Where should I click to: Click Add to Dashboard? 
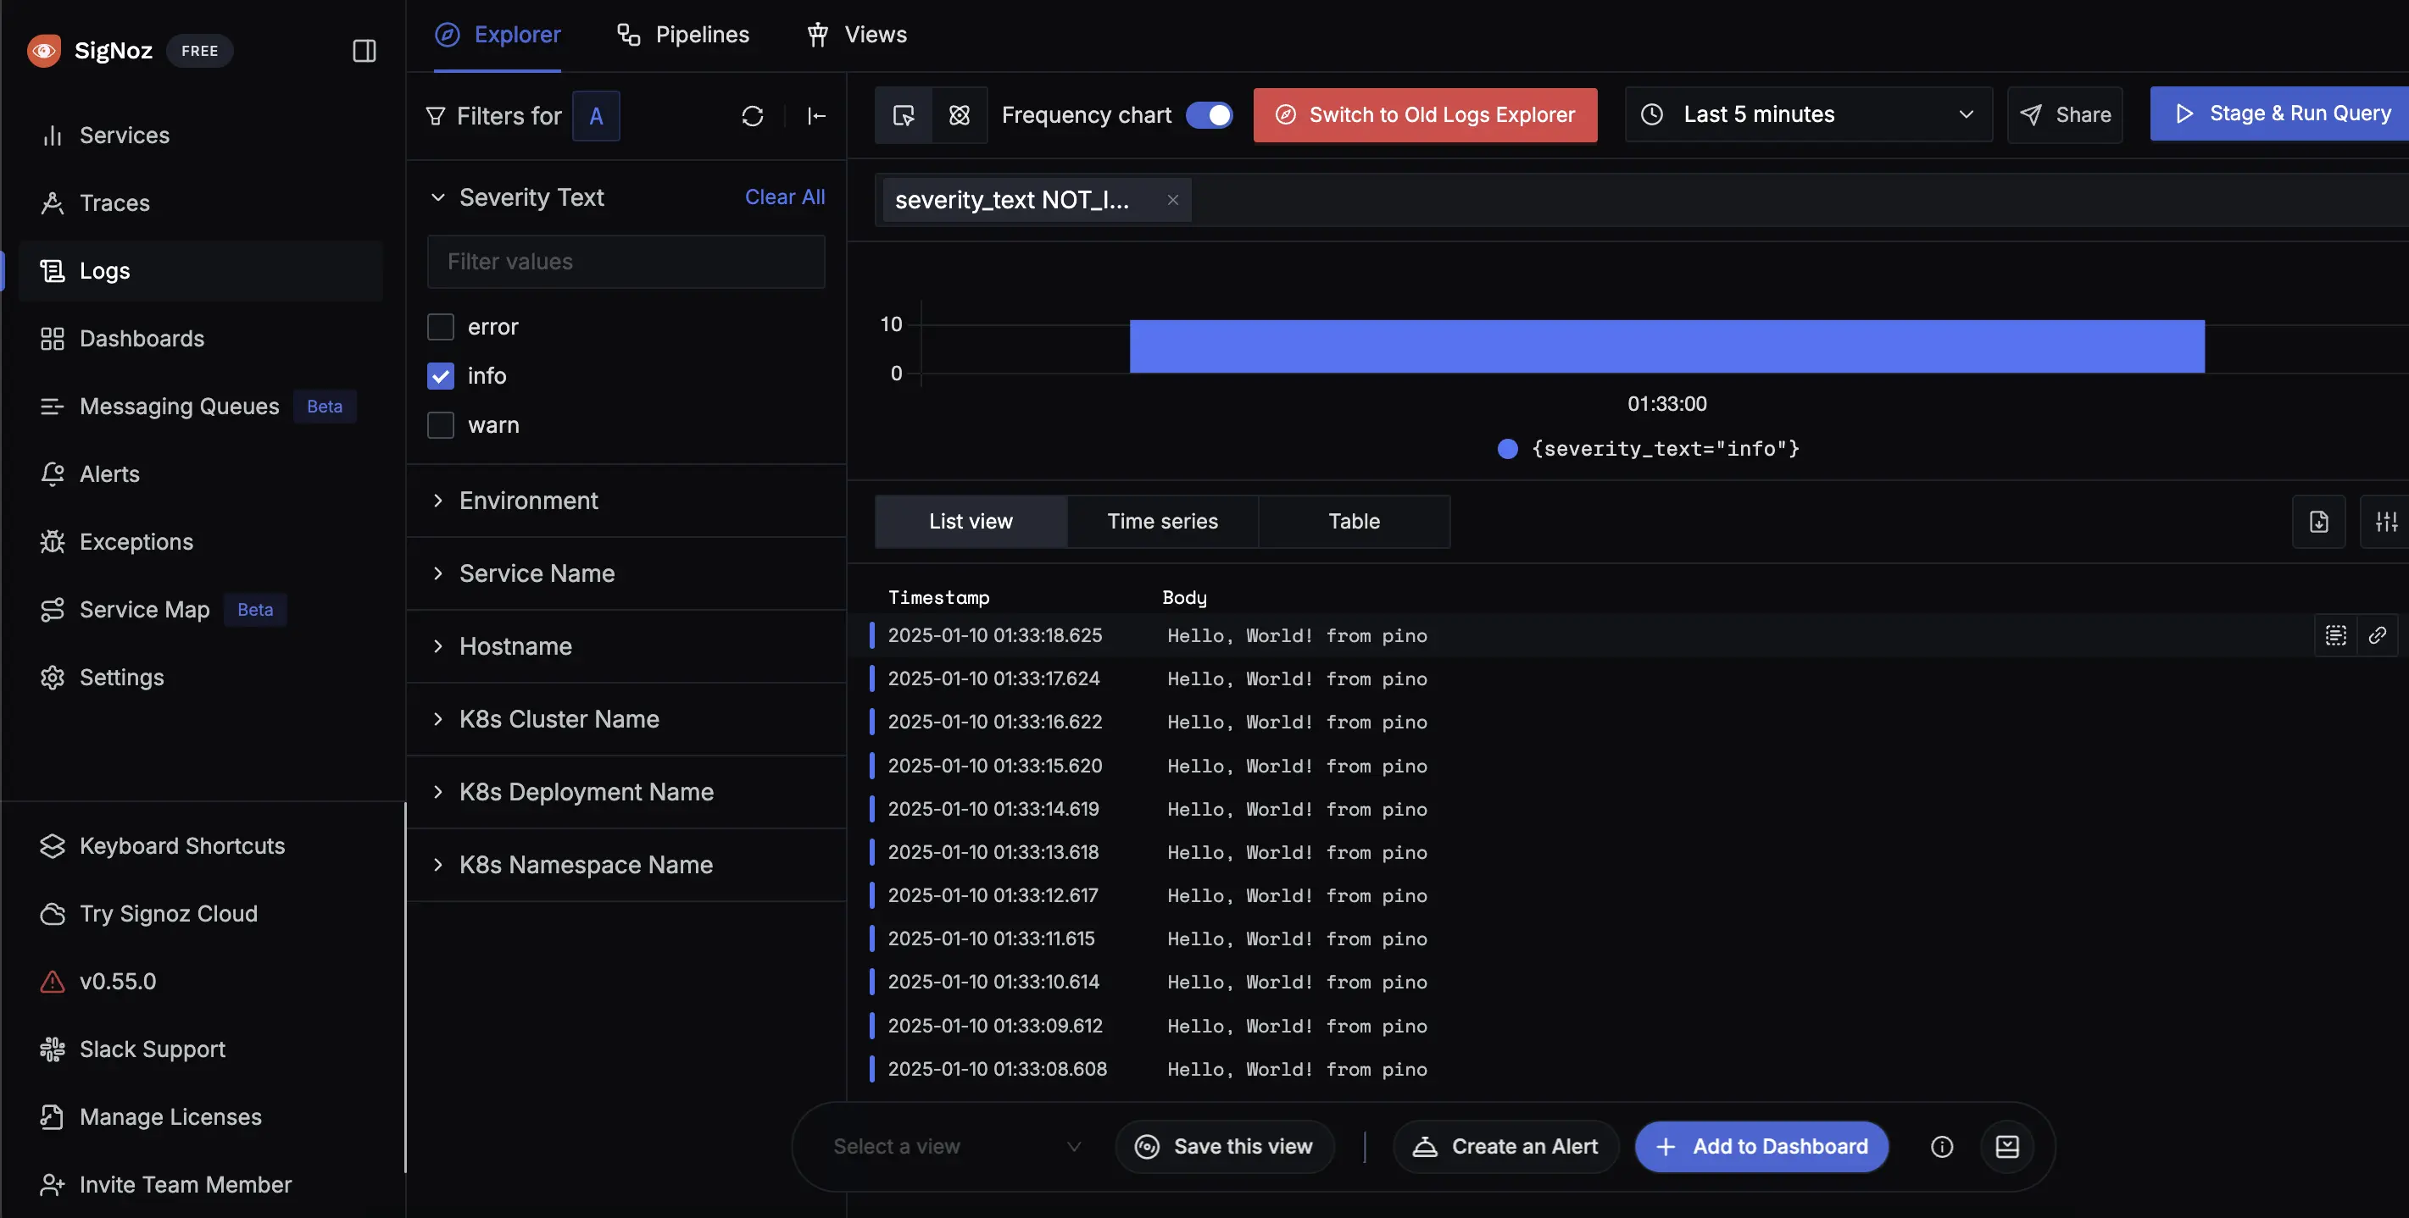pos(1762,1147)
